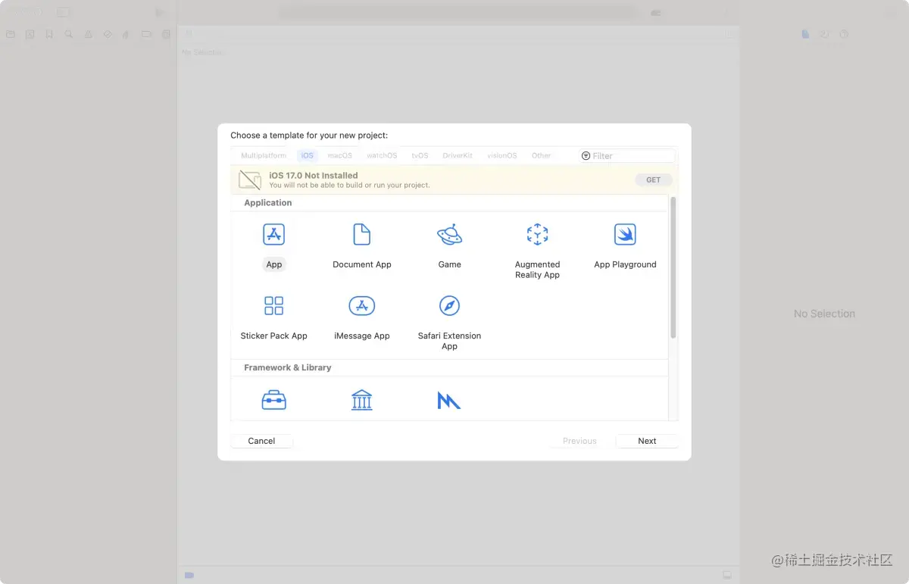Pick the Game template icon
Viewport: 909px width, 584px height.
click(x=449, y=234)
